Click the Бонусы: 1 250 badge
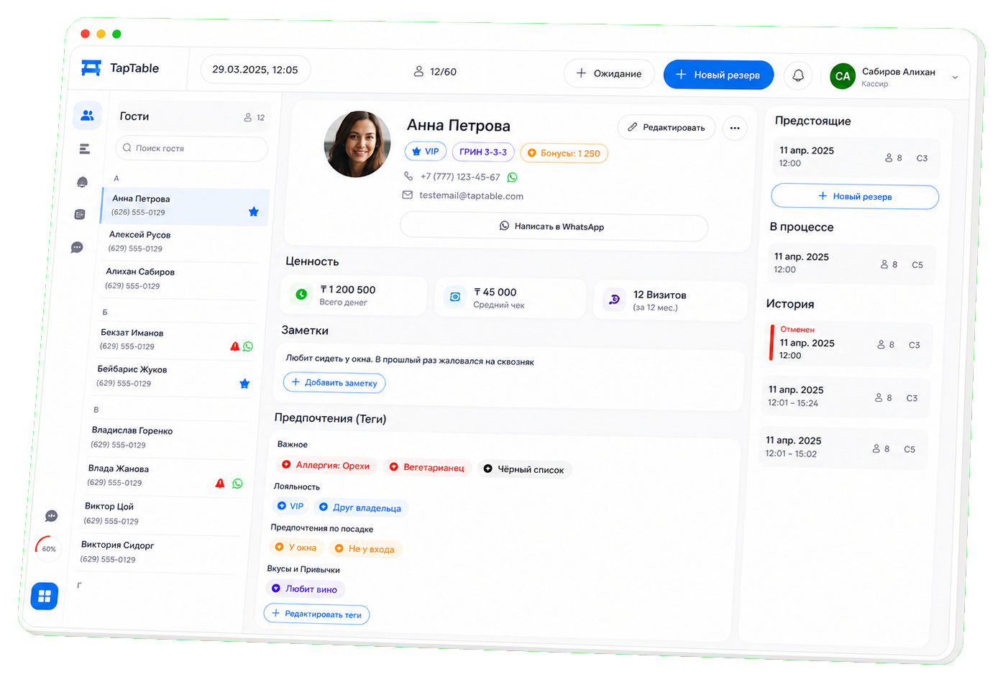 pyautogui.click(x=564, y=153)
